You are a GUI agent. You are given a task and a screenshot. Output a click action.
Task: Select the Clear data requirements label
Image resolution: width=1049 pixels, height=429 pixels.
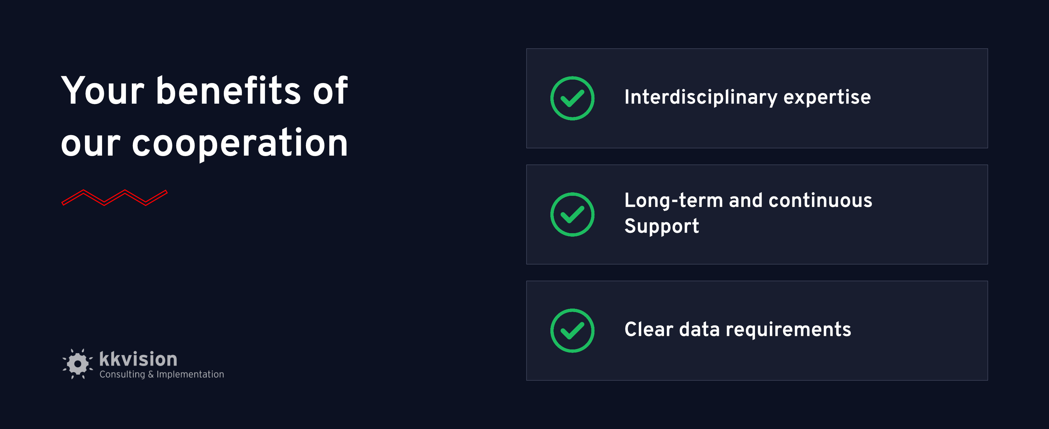(737, 330)
